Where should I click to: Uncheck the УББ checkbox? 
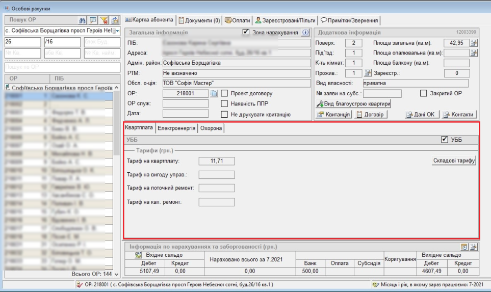pyautogui.click(x=445, y=140)
